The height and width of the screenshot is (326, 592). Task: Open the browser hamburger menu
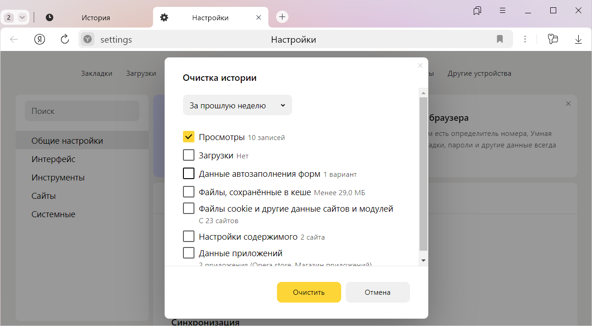tap(503, 11)
